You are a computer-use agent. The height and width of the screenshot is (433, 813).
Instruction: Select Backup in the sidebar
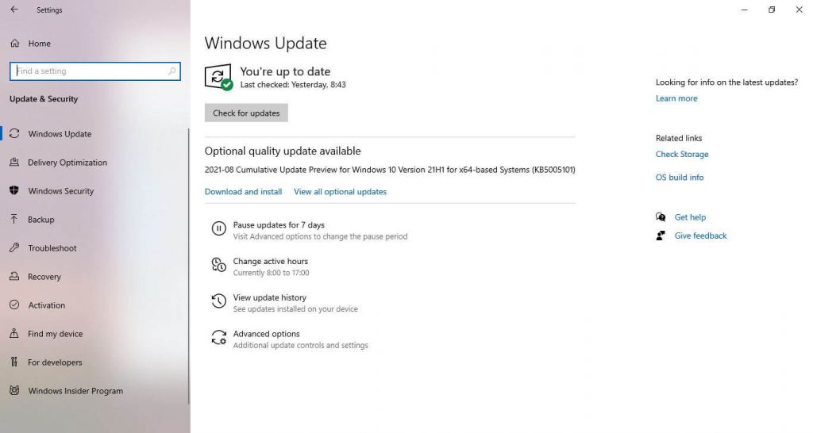click(41, 220)
